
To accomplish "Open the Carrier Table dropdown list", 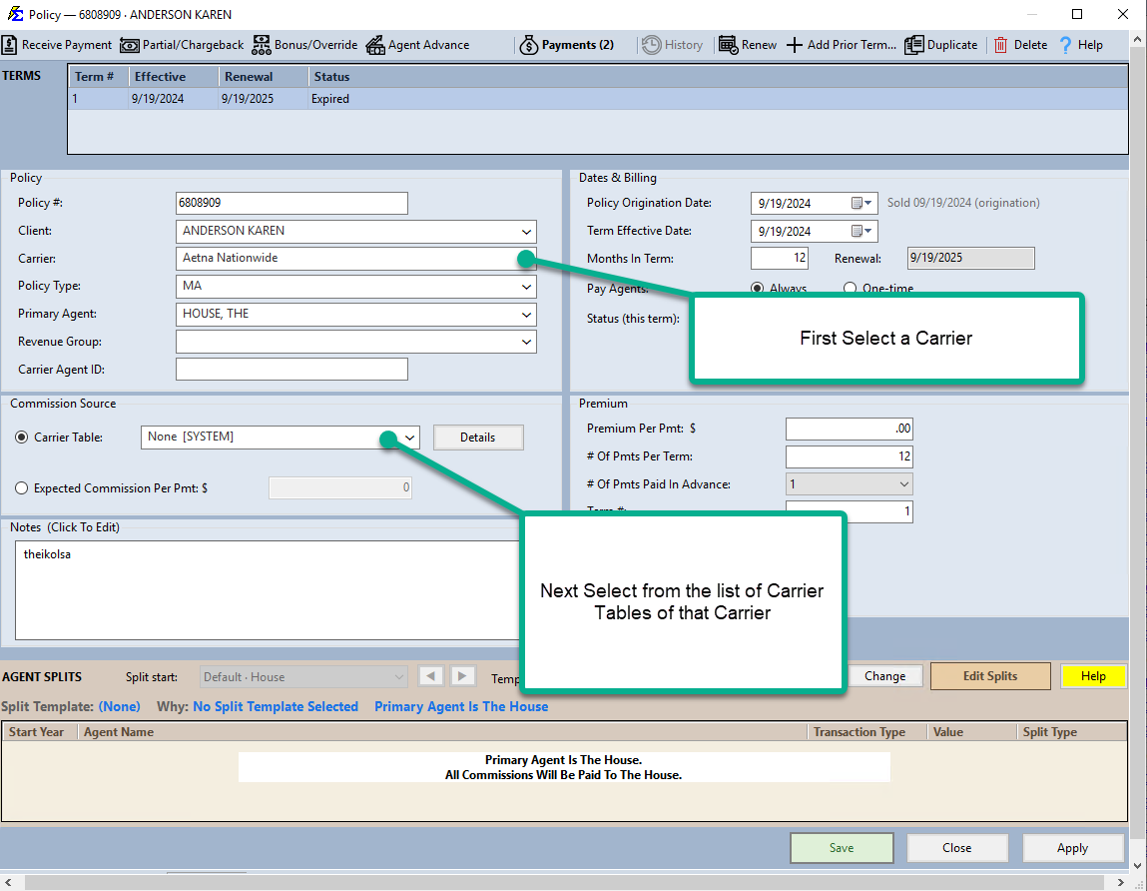I will 410,438.
